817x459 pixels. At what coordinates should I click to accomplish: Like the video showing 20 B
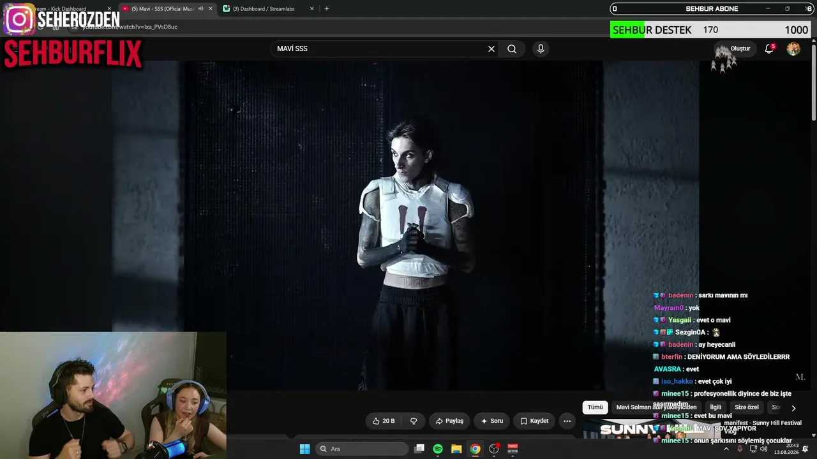(384, 421)
